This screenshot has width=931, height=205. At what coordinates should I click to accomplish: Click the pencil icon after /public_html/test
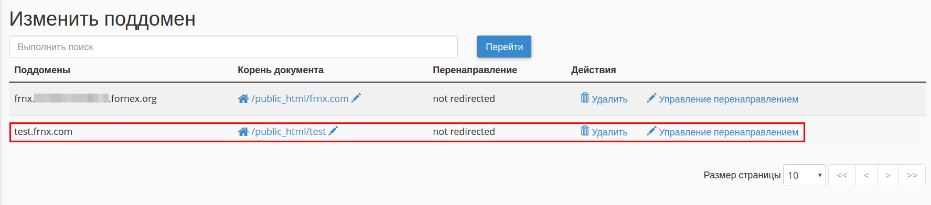click(x=333, y=131)
